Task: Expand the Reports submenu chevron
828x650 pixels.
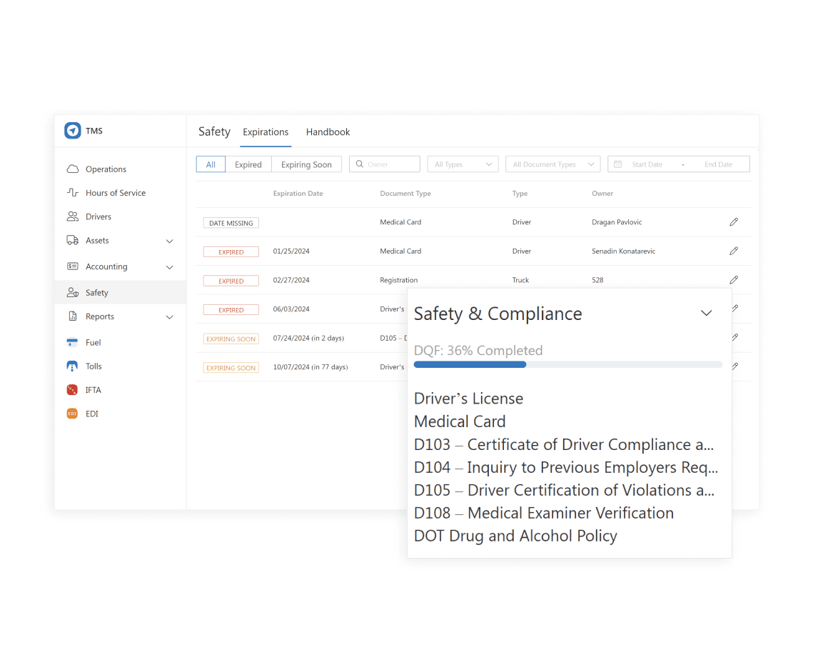Action: (x=169, y=317)
